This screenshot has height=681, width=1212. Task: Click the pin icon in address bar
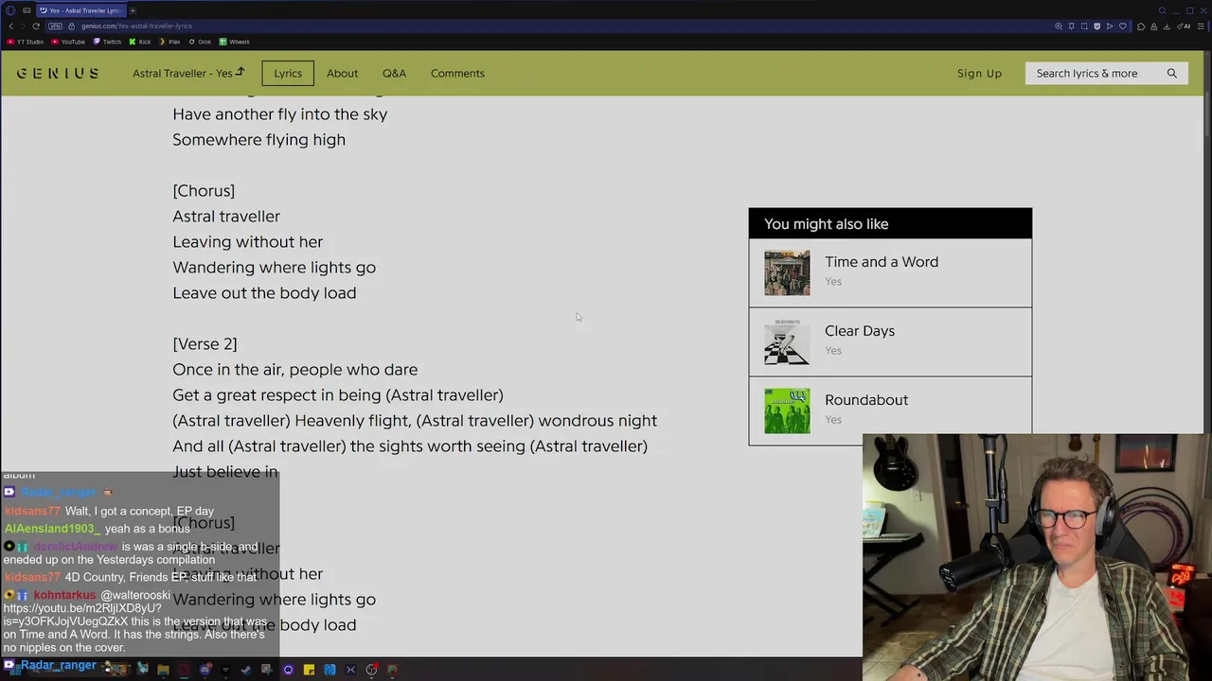click(x=1071, y=26)
